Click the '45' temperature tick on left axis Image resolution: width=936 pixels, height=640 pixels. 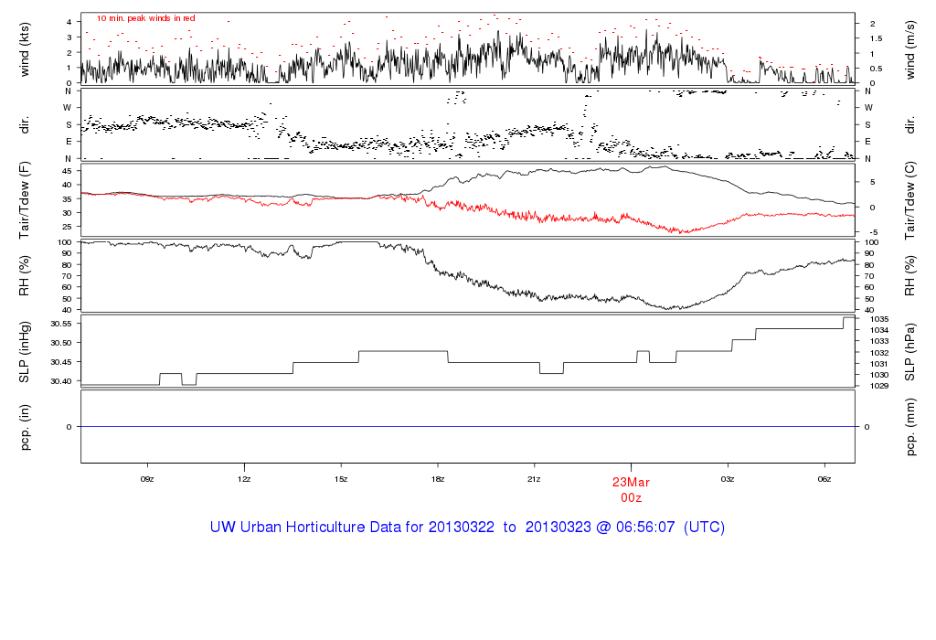click(x=67, y=171)
